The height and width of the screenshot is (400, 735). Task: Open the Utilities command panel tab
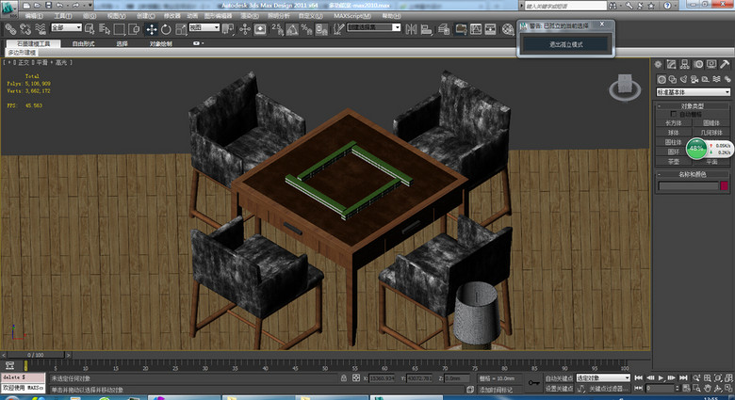pos(725,65)
